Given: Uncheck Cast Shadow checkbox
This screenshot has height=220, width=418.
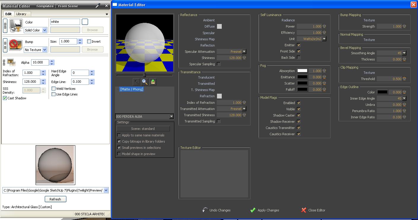Looking at the screenshot, I should pos(5,98).
